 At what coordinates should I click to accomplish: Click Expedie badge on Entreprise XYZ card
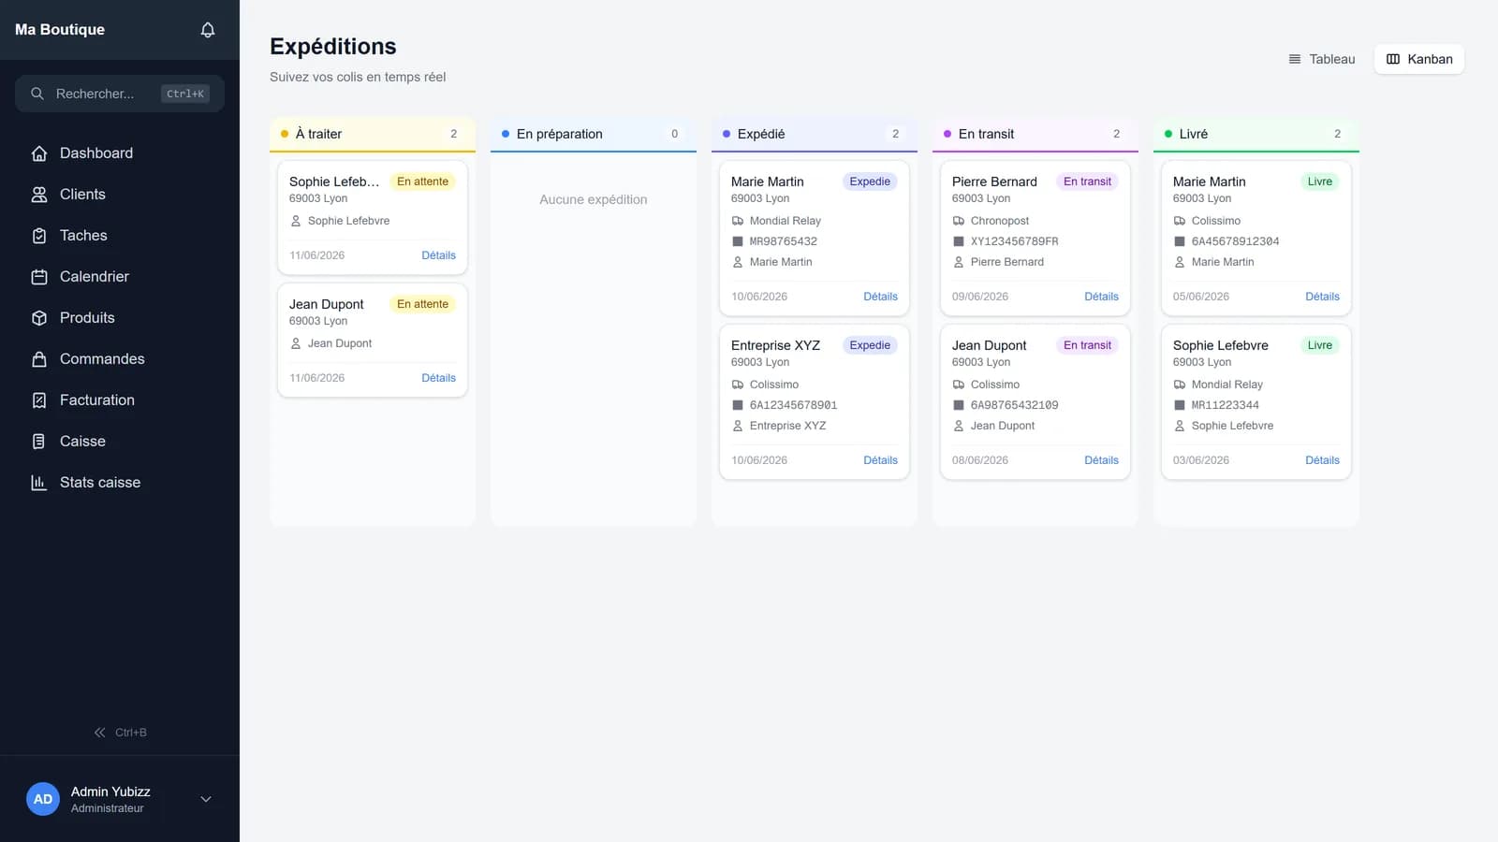870,345
